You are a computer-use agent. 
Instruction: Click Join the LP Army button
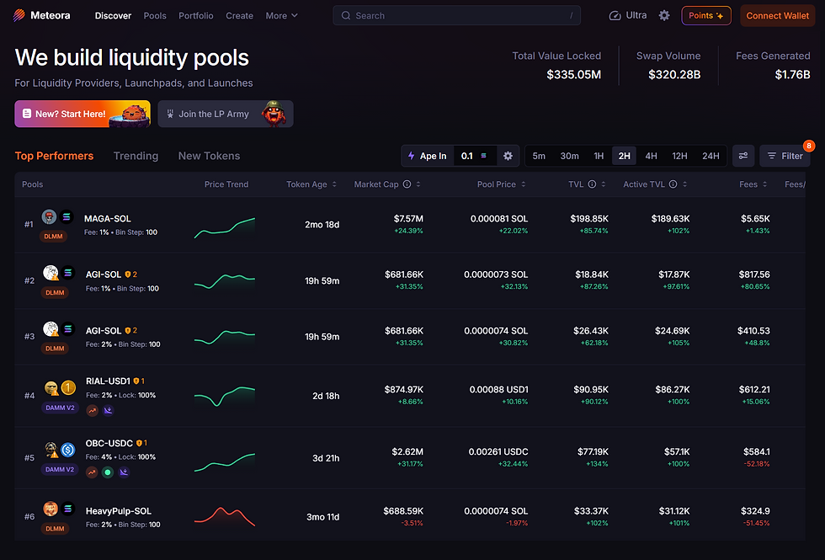pyautogui.click(x=226, y=114)
